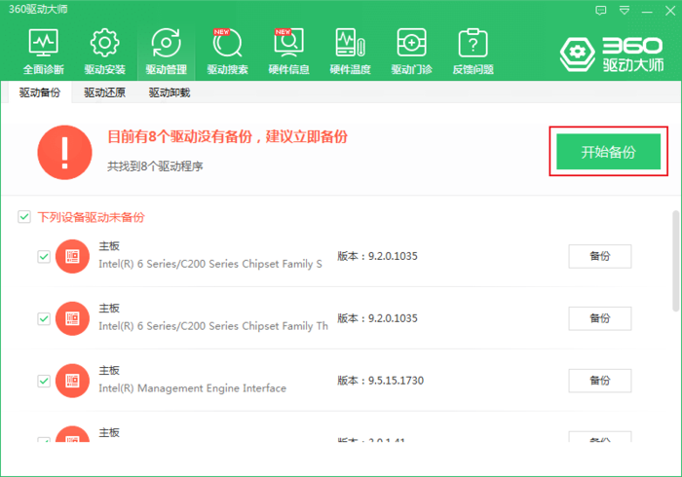
Task: Switch to 驱动还原 tab
Action: point(104,92)
